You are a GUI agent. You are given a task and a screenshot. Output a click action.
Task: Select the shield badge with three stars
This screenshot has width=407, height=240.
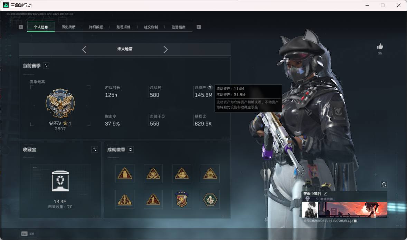182,200
